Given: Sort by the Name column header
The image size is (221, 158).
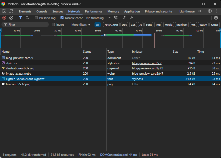Looking at the screenshot, I should pyautogui.click(x=41, y=52).
